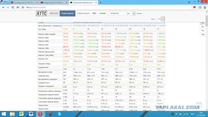The width and height of the screenshot is (208, 117).
Task: Go back with the browser back arrow
Action: [3, 7]
